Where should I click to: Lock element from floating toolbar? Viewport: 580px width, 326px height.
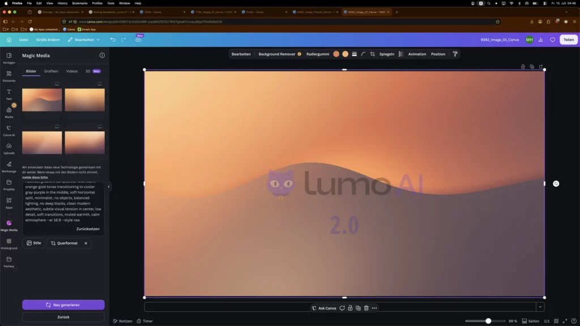350,308
